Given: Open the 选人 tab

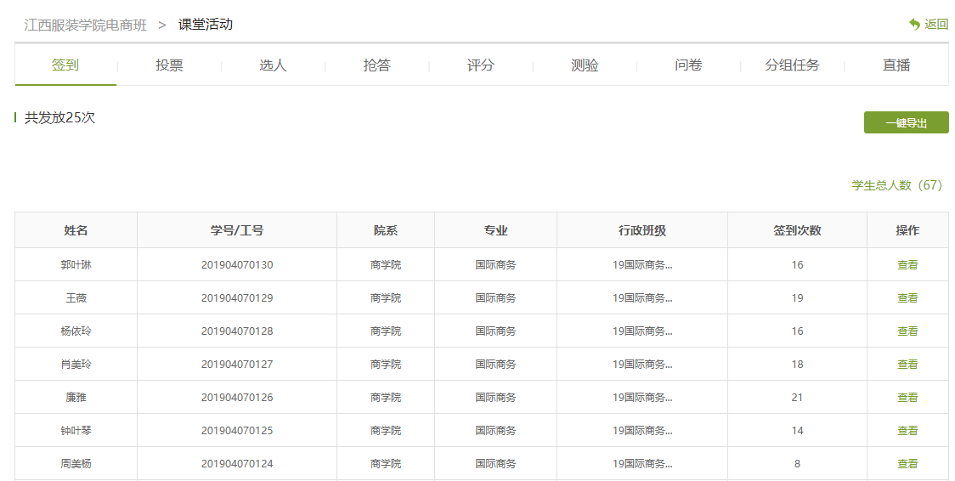Looking at the screenshot, I should click(273, 65).
